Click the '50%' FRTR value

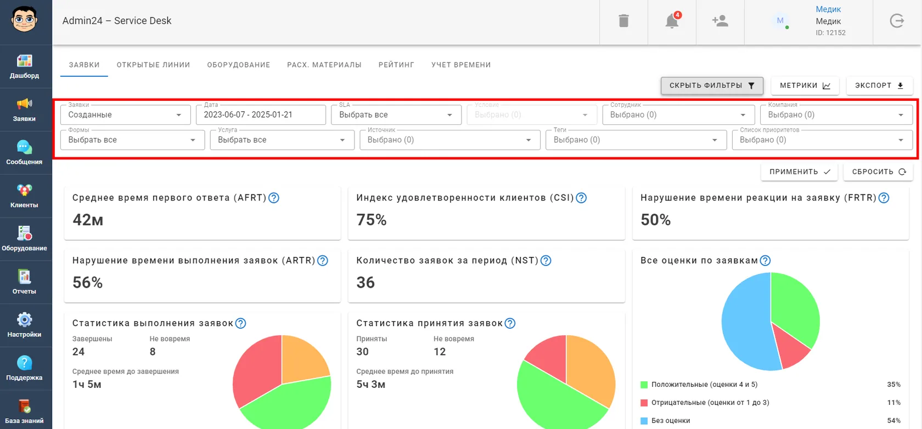(656, 220)
